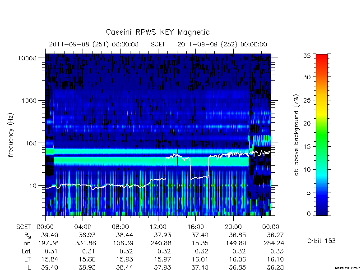
Task: Click the 12:00 time axis label
Action: tap(158, 227)
